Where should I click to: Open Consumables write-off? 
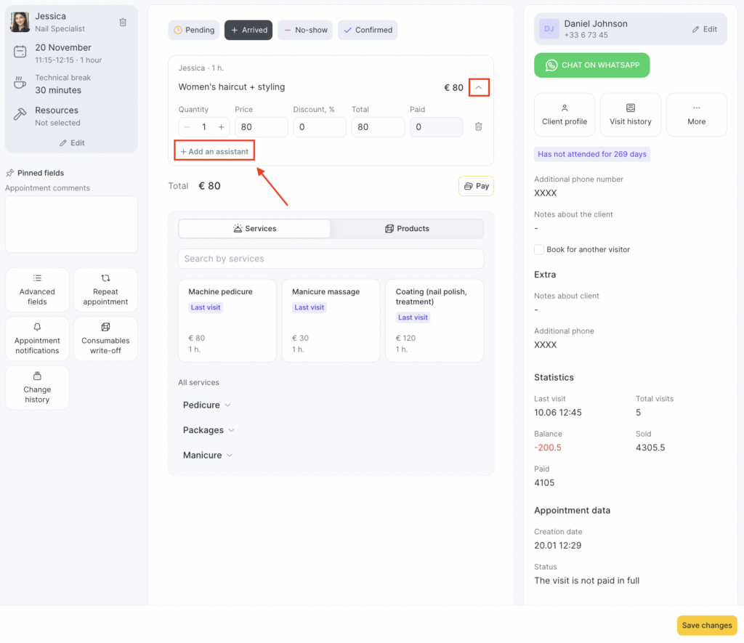coord(105,339)
